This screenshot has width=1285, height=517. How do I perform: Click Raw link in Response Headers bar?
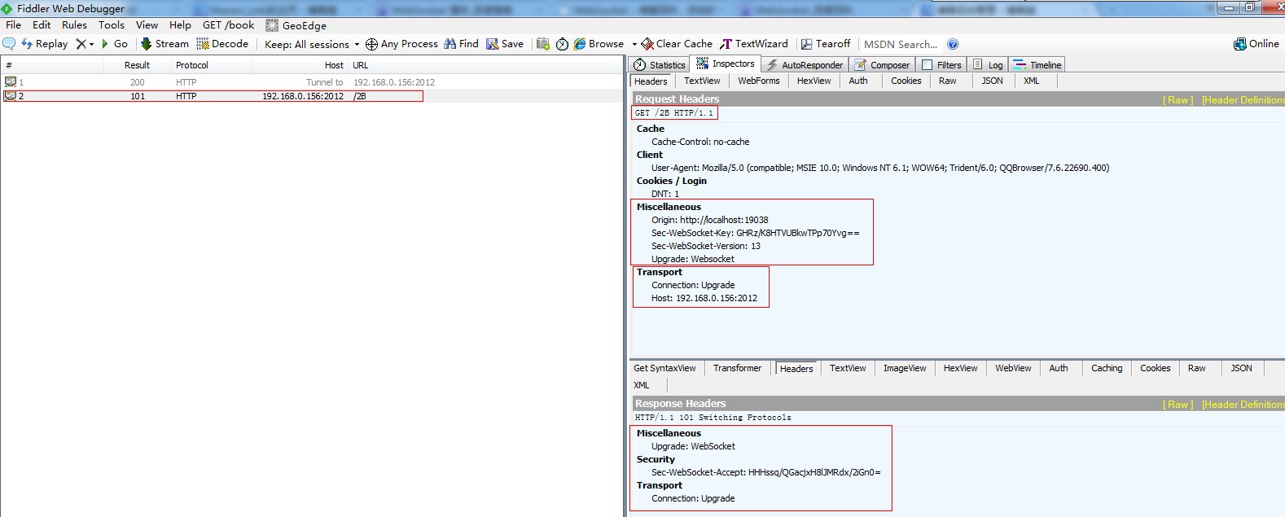coord(1178,405)
